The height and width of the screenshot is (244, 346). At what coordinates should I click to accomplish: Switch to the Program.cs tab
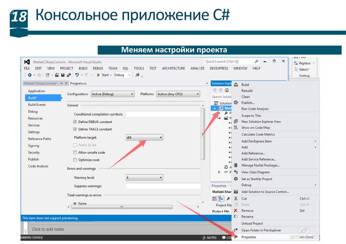coord(78,83)
